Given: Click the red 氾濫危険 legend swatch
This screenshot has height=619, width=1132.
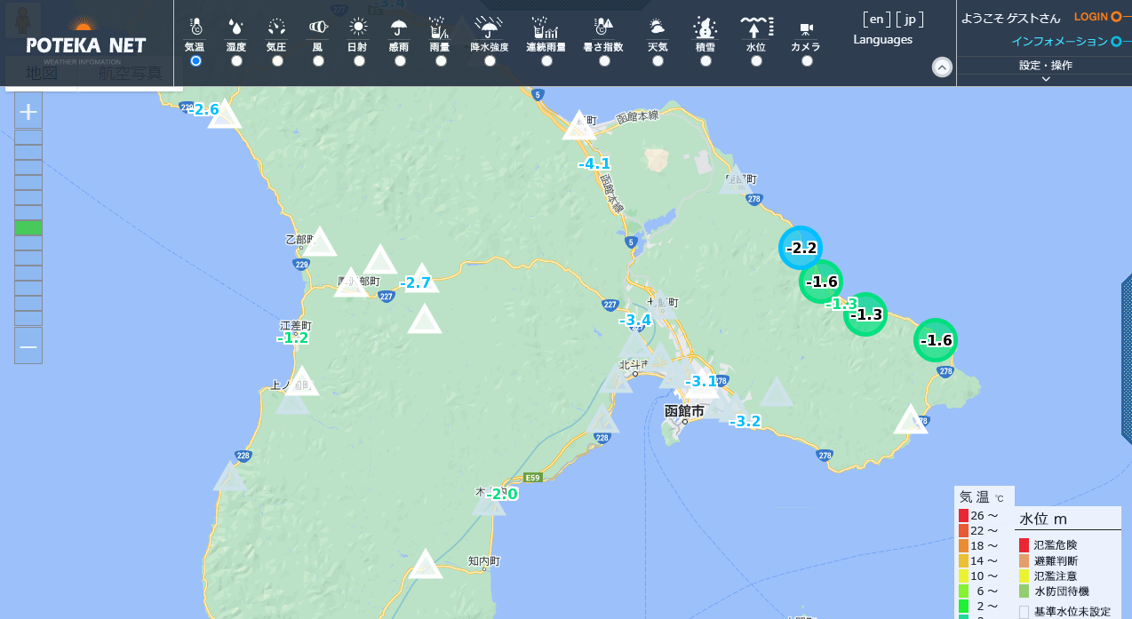Looking at the screenshot, I should [x=1024, y=545].
